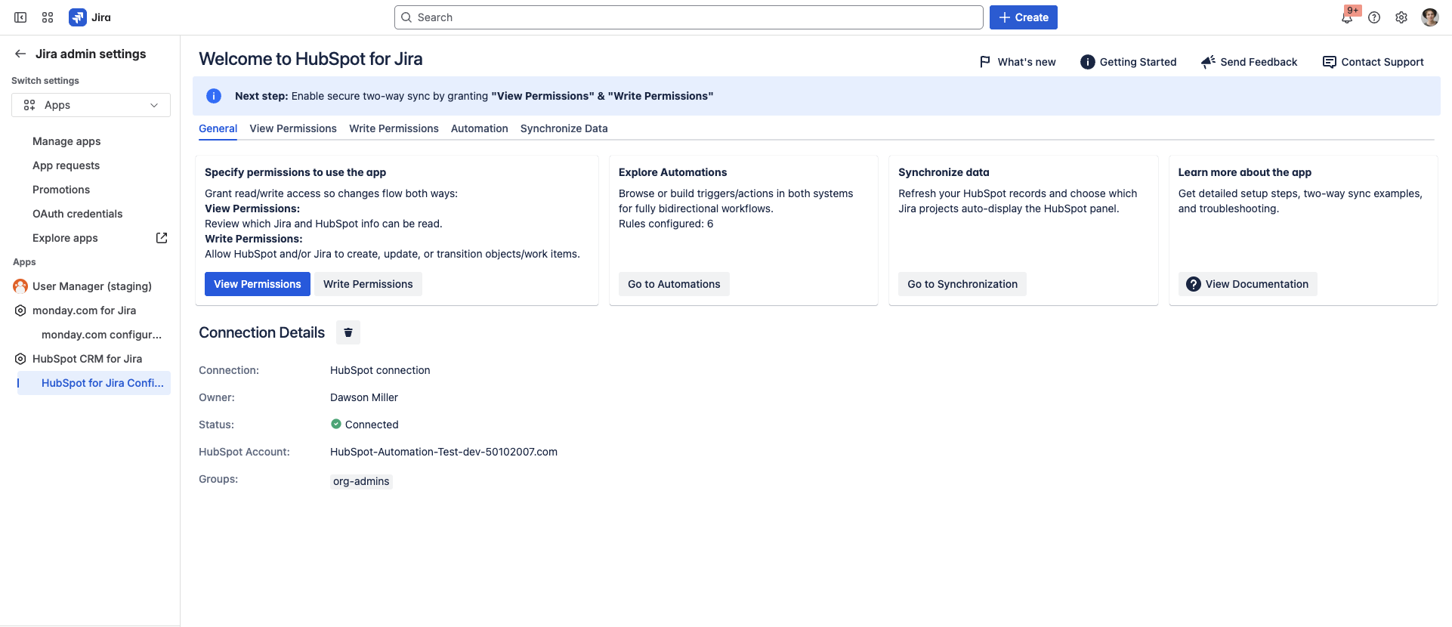Click the User Manager (staging) app icon
The height and width of the screenshot is (627, 1452).
point(20,286)
